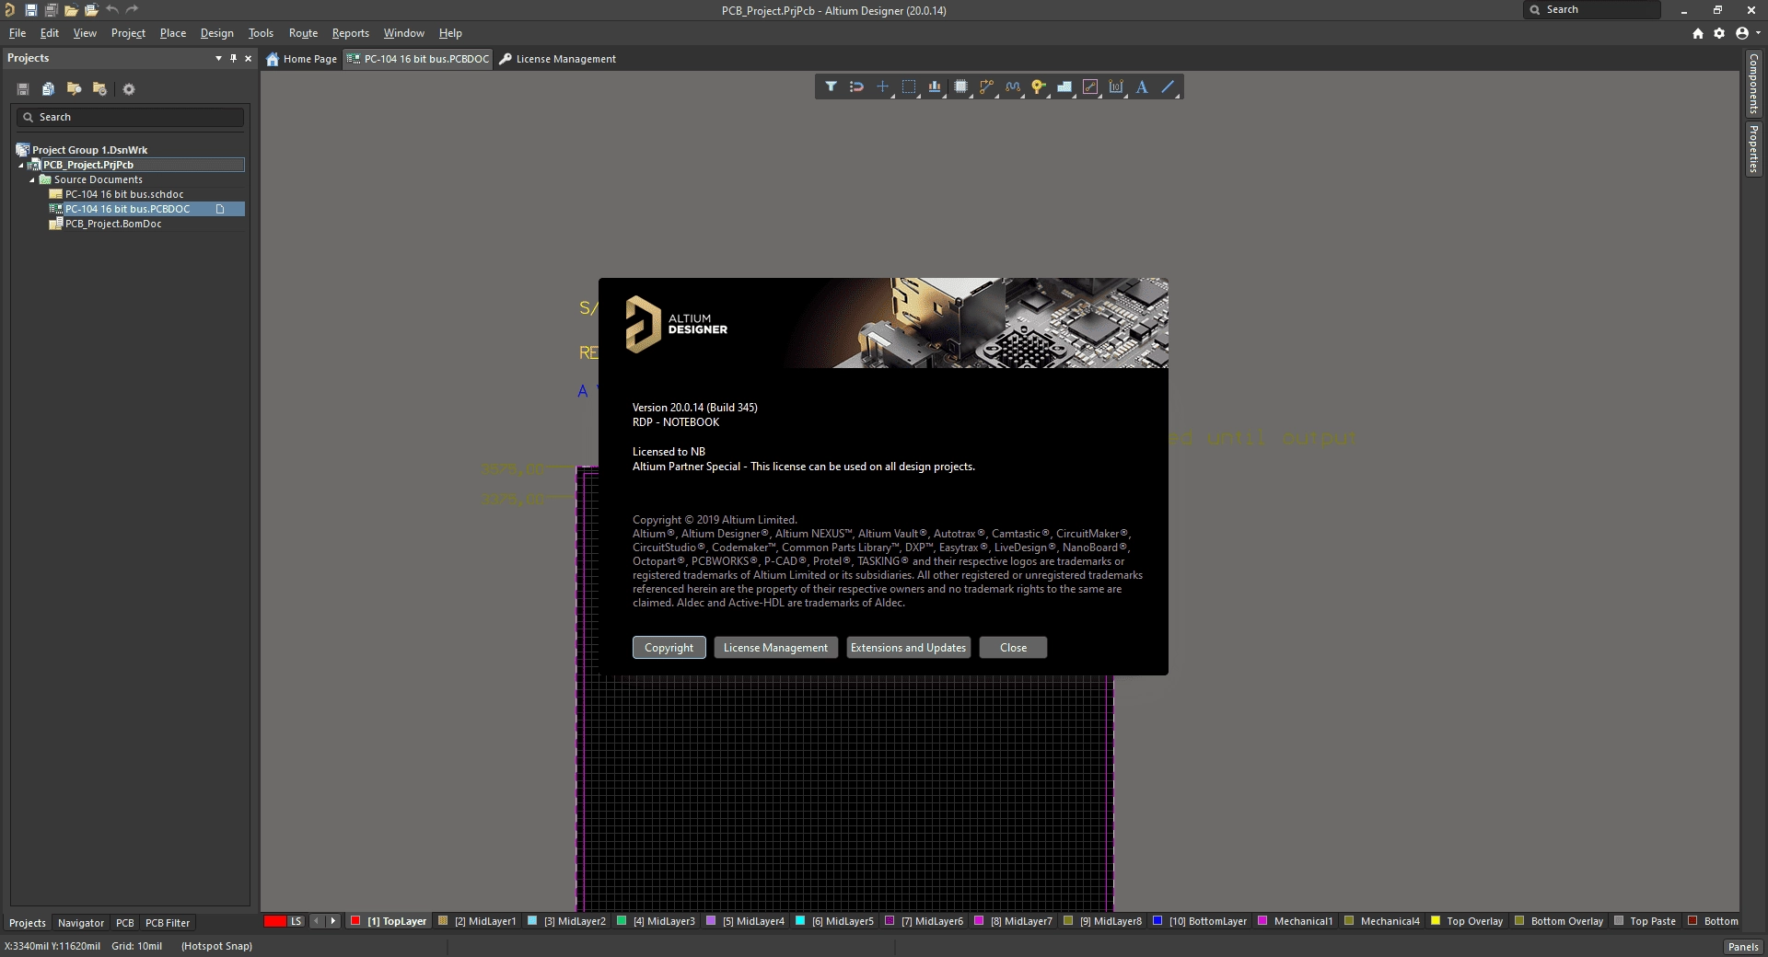1768x957 pixels.
Task: Click the place string 'A' icon
Action: tap(1142, 86)
